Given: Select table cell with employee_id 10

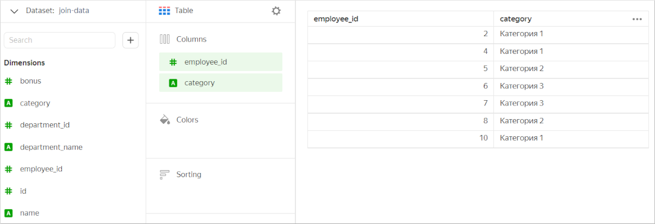Looking at the screenshot, I should 401,138.
